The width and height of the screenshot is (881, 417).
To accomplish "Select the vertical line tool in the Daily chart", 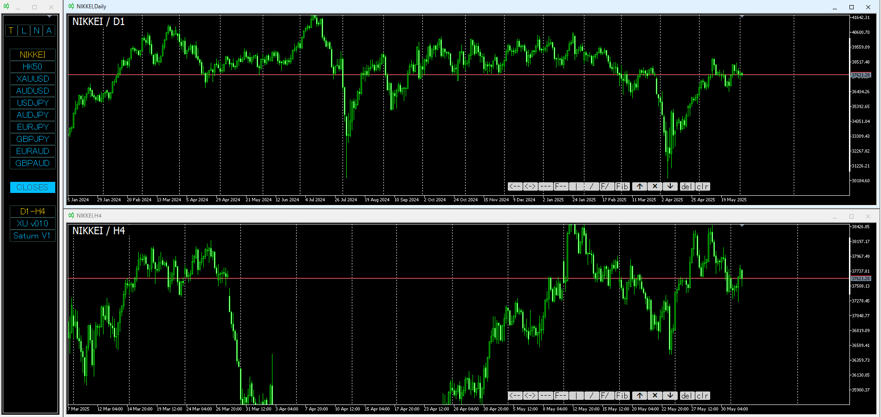I will 577,186.
